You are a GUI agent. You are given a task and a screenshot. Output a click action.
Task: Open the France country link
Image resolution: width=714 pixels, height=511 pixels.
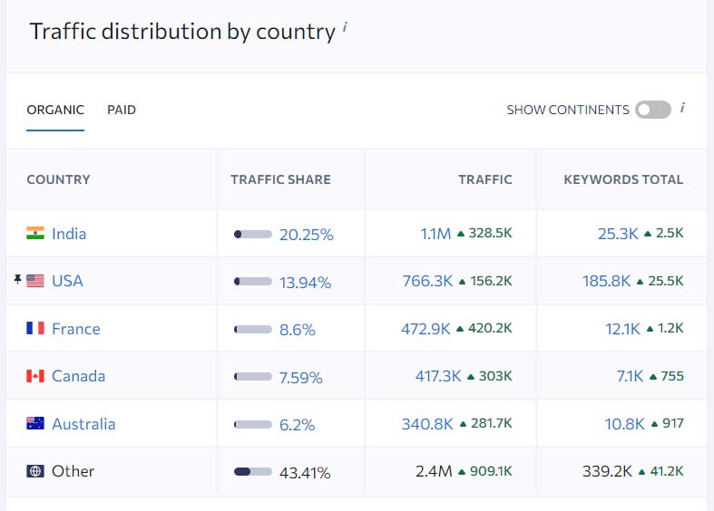click(x=76, y=329)
